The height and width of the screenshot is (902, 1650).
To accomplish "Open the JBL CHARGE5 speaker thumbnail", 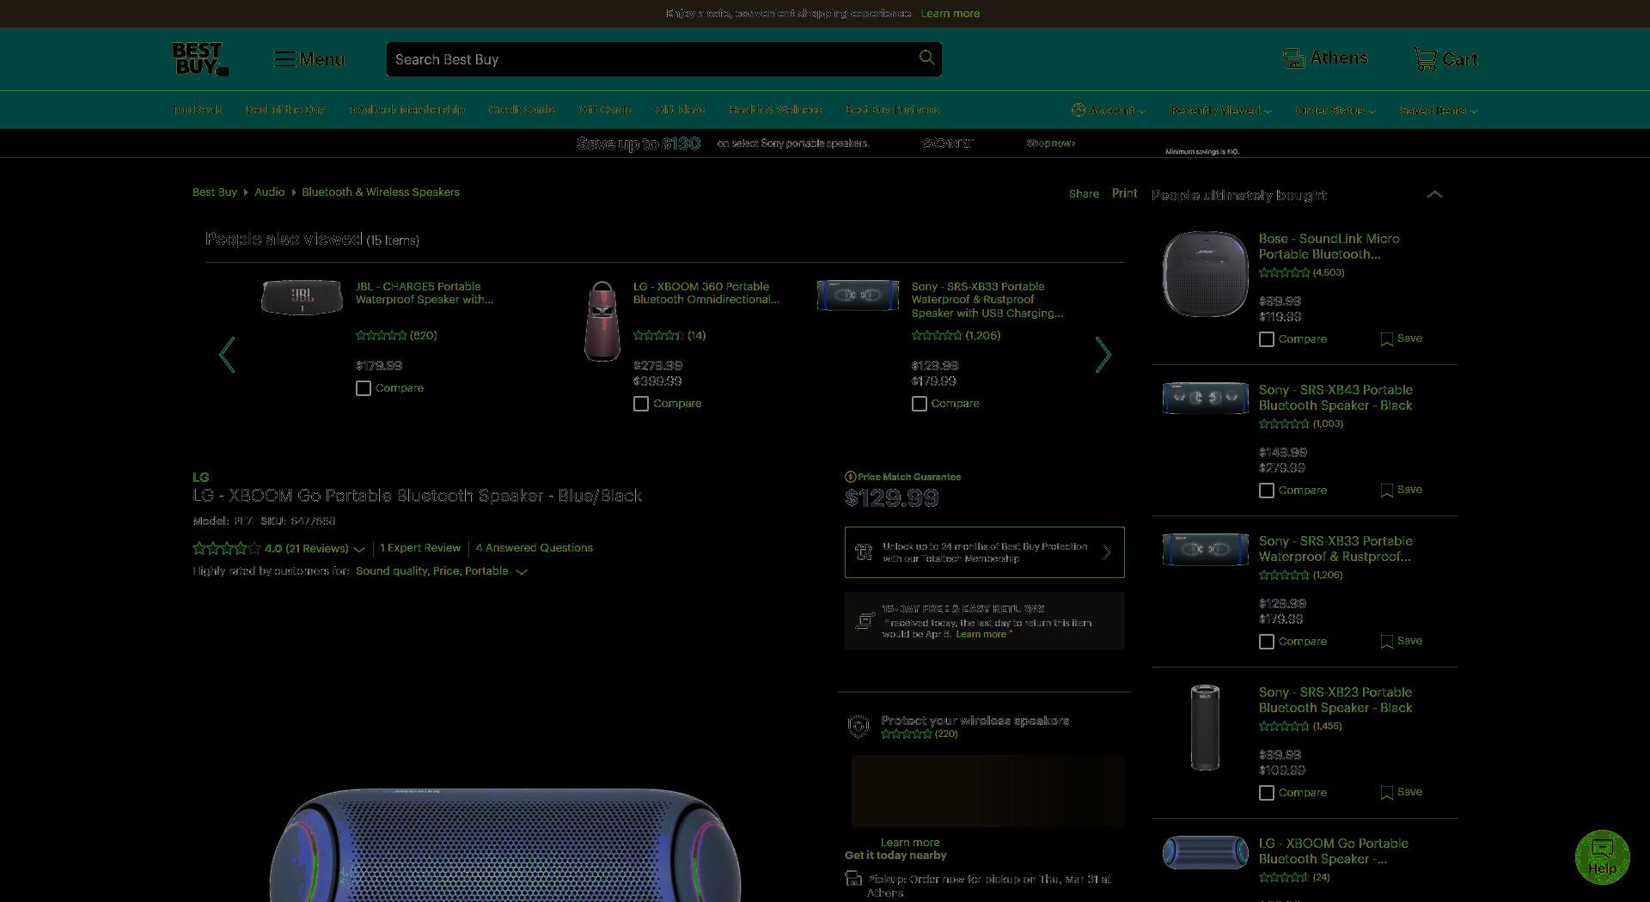I will (x=302, y=297).
